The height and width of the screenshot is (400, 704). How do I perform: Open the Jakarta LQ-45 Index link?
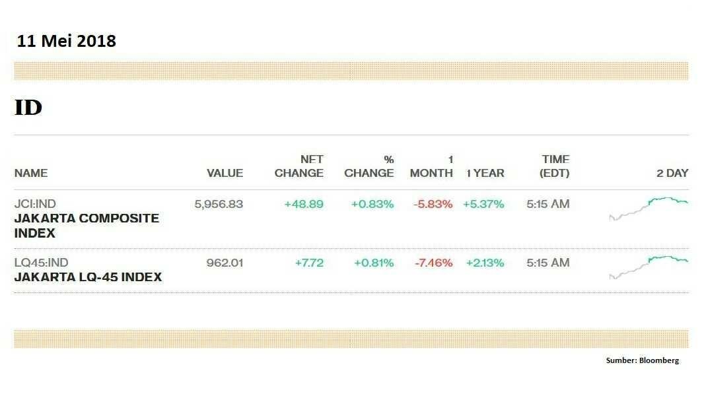(x=88, y=277)
